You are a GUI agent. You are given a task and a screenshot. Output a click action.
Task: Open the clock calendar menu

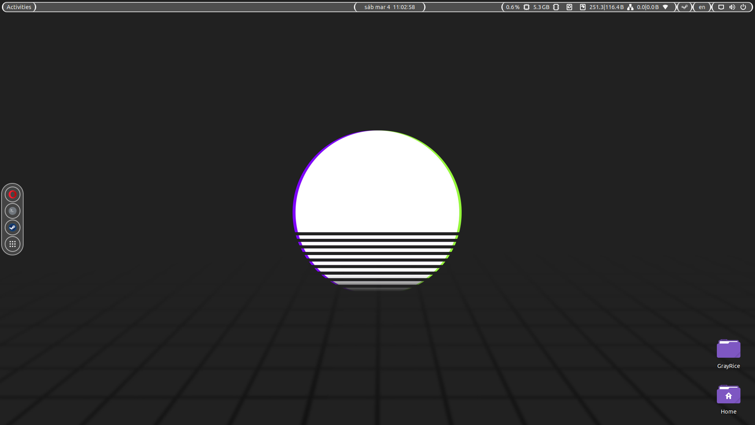[389, 7]
